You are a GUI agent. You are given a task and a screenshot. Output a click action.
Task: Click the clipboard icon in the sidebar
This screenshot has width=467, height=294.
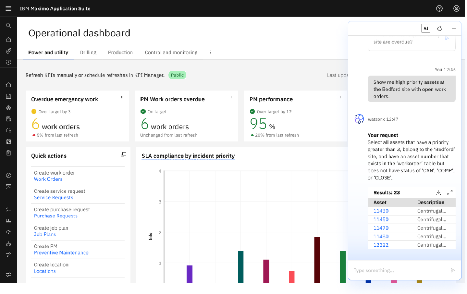coord(8,153)
